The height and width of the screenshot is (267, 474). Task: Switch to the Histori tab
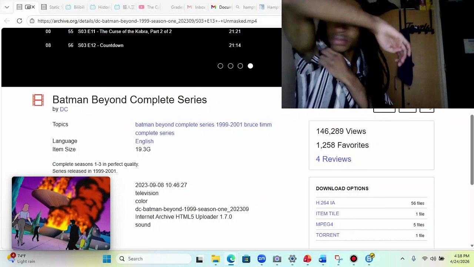(x=100, y=7)
